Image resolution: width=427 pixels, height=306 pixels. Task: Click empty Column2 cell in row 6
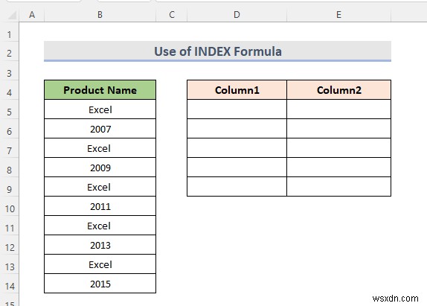338,129
